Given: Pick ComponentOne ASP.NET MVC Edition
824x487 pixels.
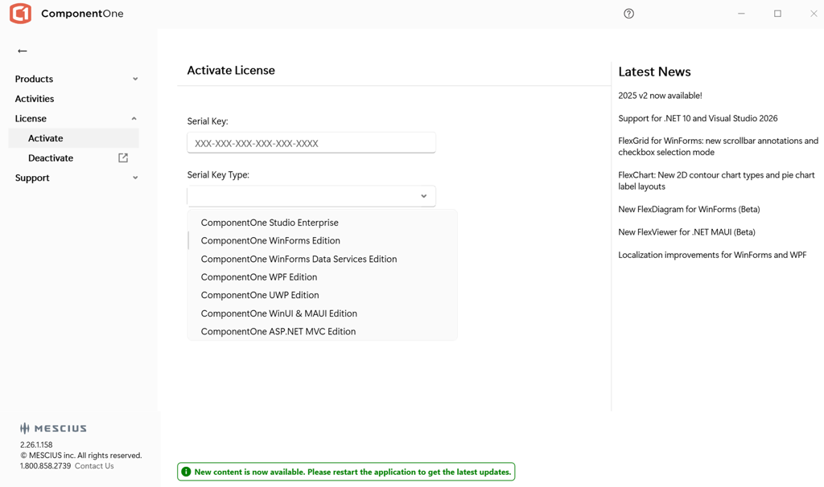Looking at the screenshot, I should 278,331.
